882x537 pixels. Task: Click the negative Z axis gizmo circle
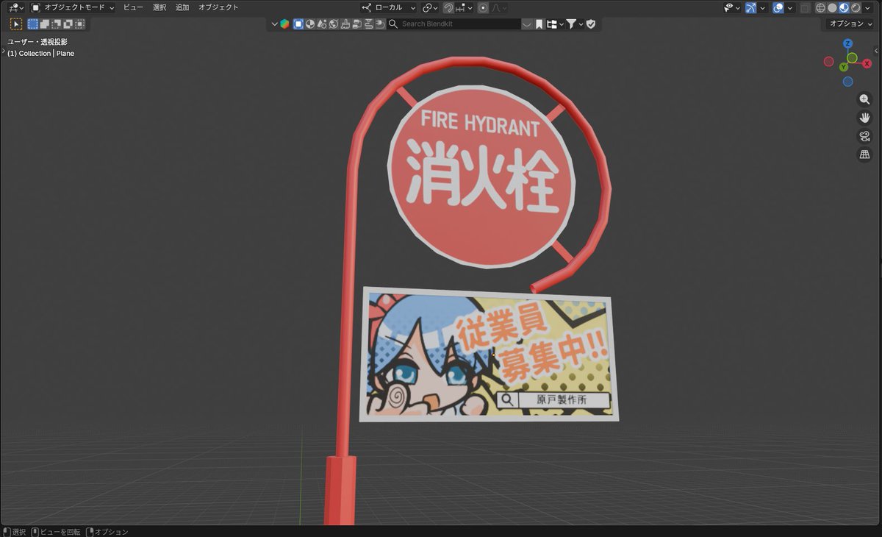[847, 82]
